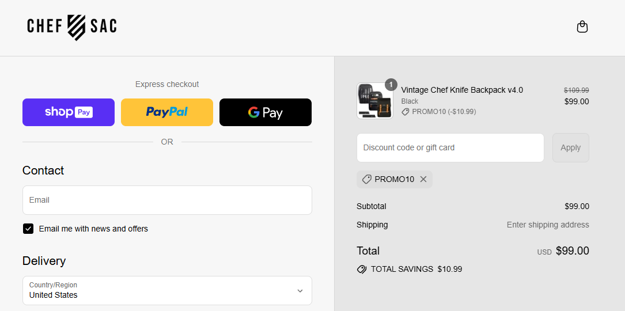Click the backpack product thumbnail

(374, 101)
